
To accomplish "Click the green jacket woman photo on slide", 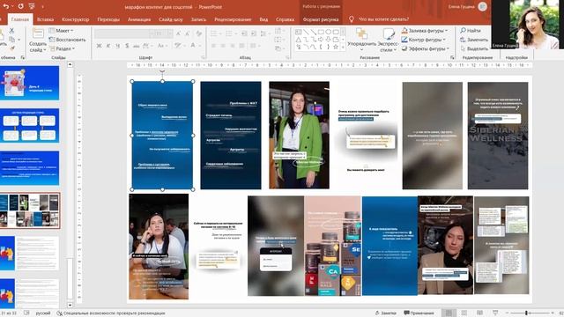I will pyautogui.click(x=299, y=135).
